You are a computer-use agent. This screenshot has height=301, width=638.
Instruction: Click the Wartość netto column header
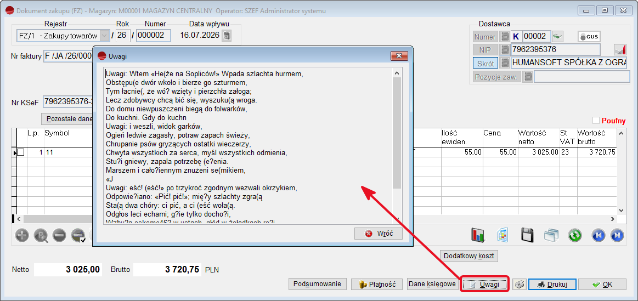538,138
